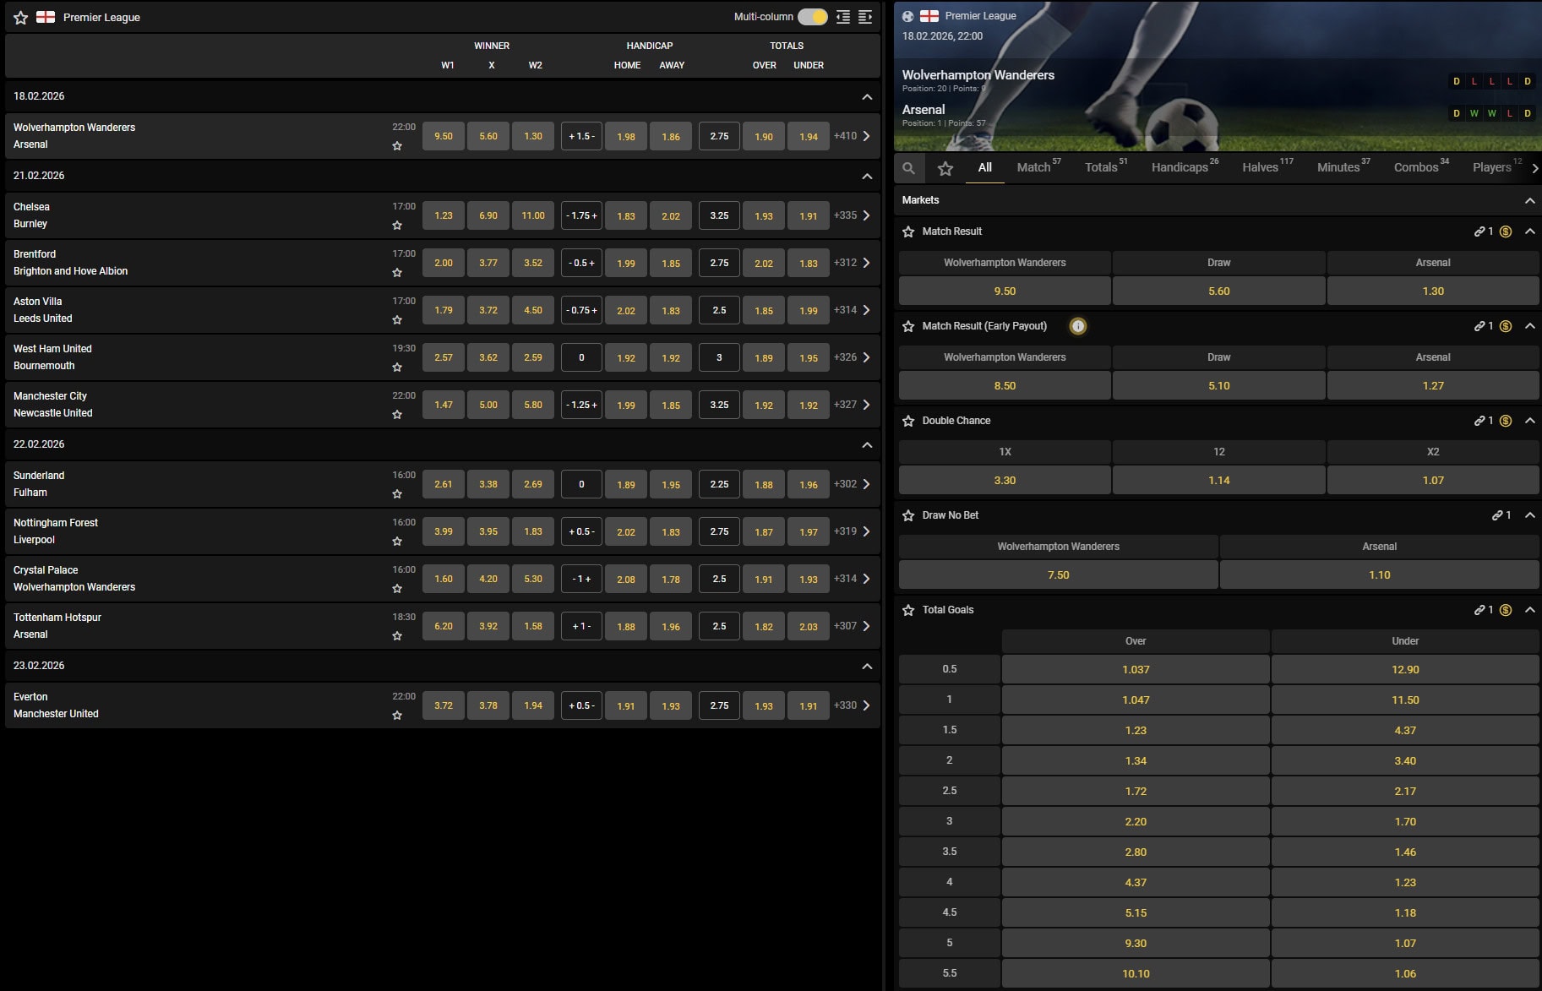
Task: Open favorites star tab in markets
Action: [945, 168]
